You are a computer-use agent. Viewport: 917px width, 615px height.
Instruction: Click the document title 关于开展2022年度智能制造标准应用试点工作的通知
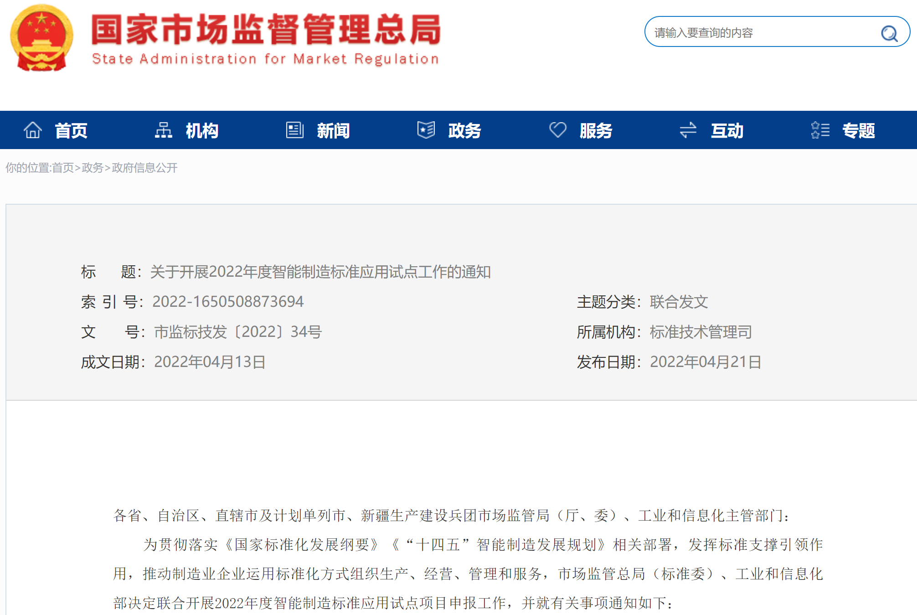[x=320, y=272]
